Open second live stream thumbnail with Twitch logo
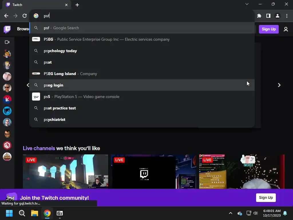 (x=154, y=172)
